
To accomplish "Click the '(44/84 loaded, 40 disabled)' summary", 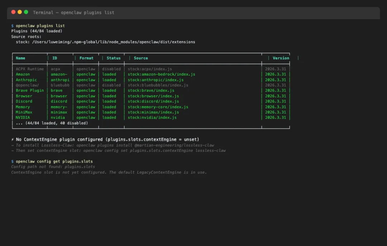I will point(57,123).
